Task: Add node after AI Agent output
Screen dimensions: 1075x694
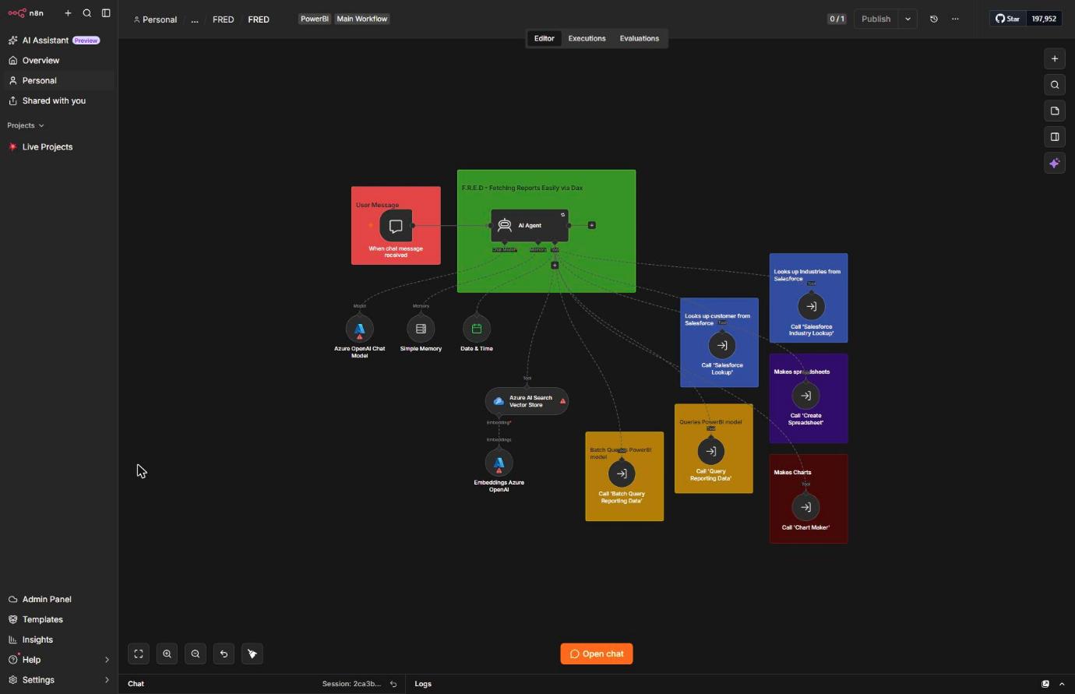Action: pyautogui.click(x=592, y=225)
